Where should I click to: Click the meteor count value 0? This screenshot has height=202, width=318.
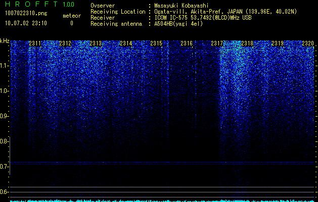(72, 23)
